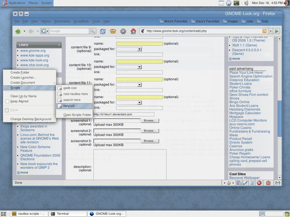Open the Xbill 1.1 (Game) link
The height and width of the screenshot is (217, 290).
244,45
